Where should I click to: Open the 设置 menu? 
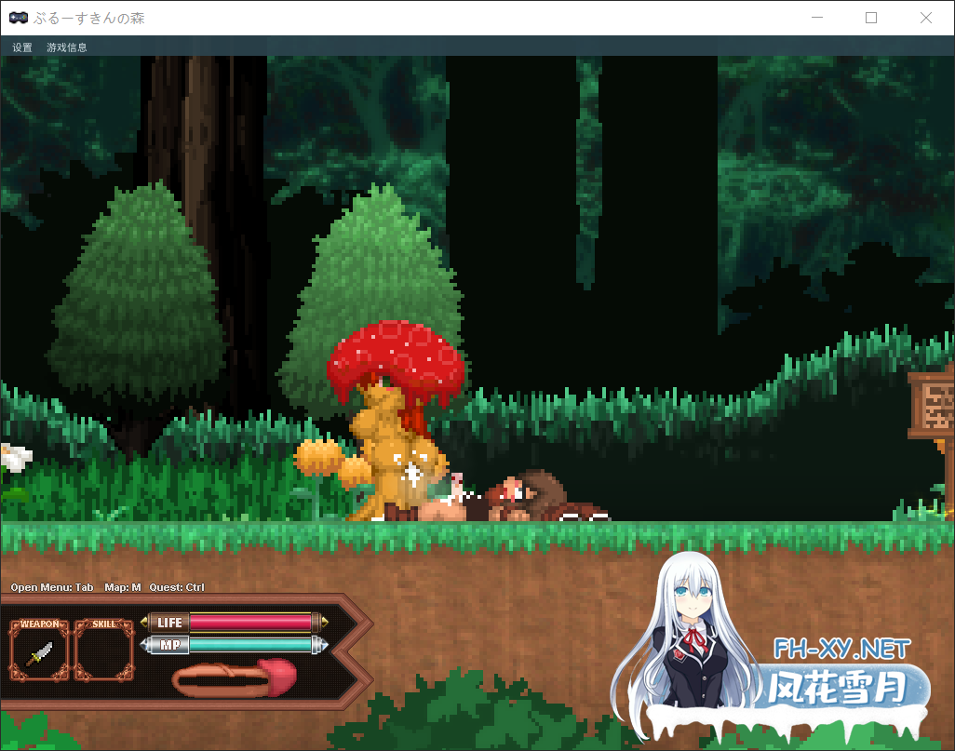click(x=20, y=47)
